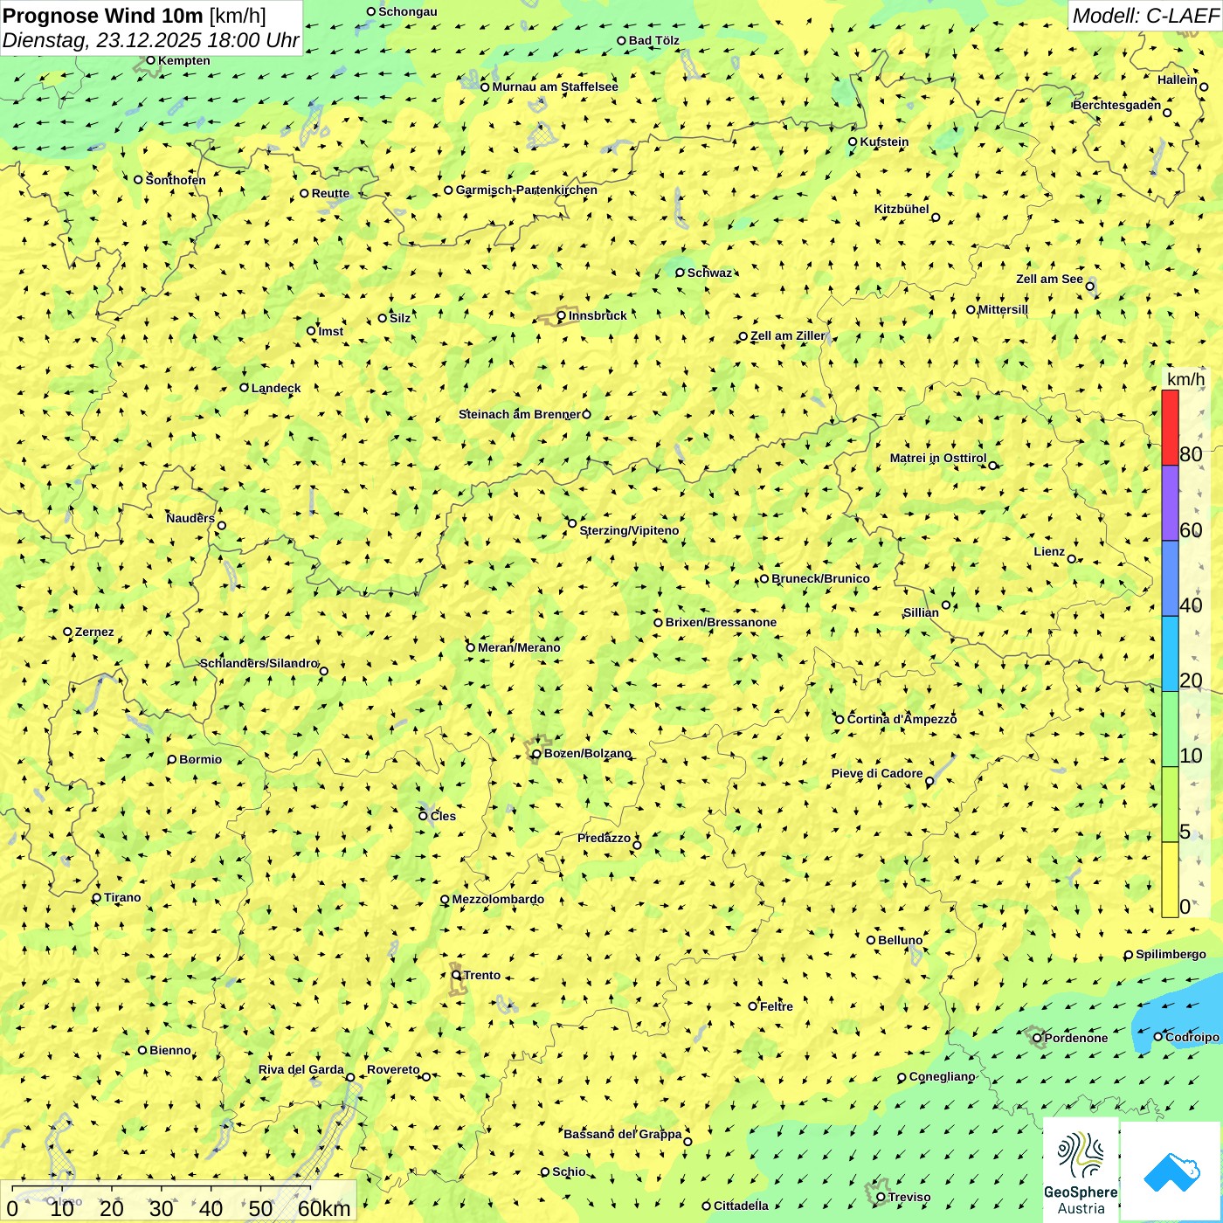
Task: Click the Tirano city label
Action: point(122,897)
